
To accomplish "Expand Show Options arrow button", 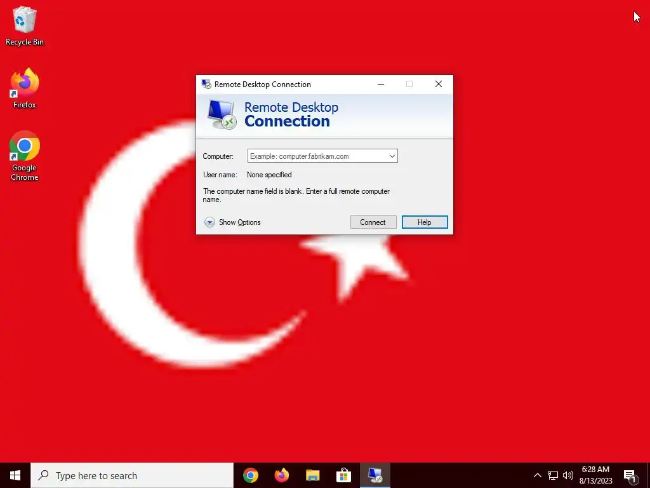I will tap(209, 222).
